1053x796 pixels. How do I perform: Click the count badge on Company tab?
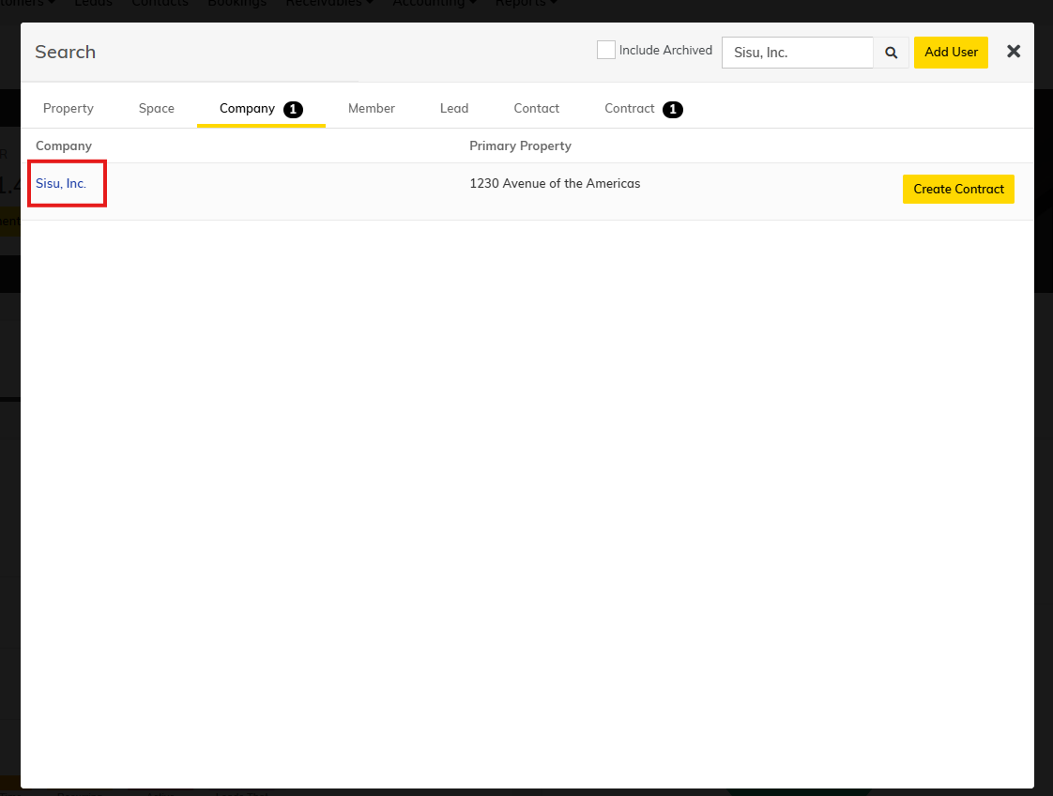pos(293,110)
